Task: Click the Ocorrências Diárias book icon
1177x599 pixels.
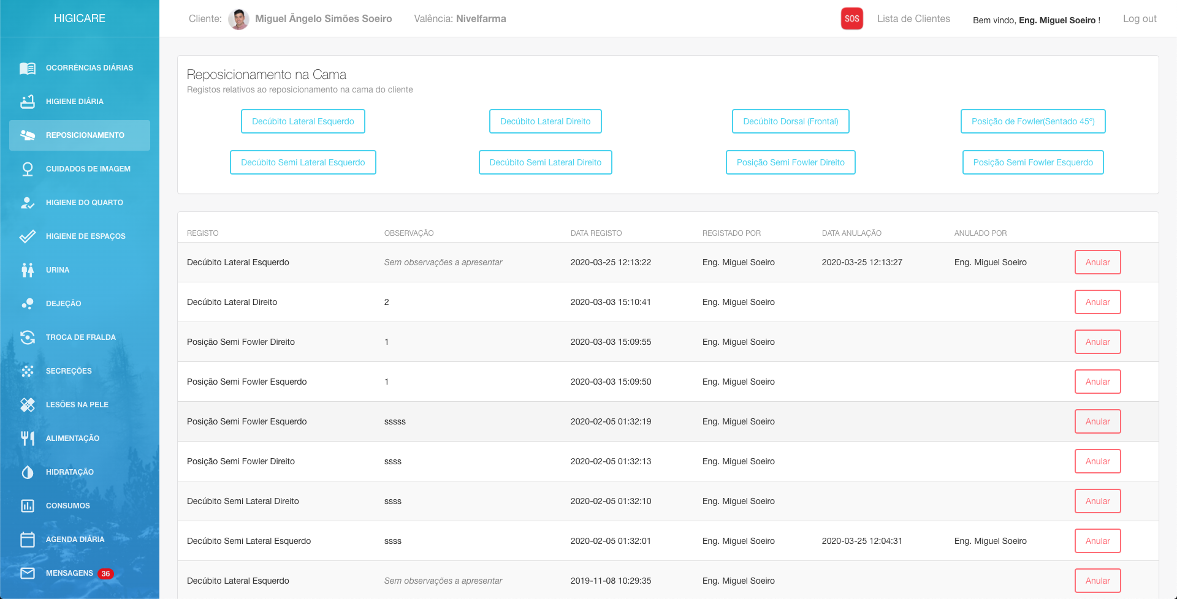Action: [x=28, y=68]
